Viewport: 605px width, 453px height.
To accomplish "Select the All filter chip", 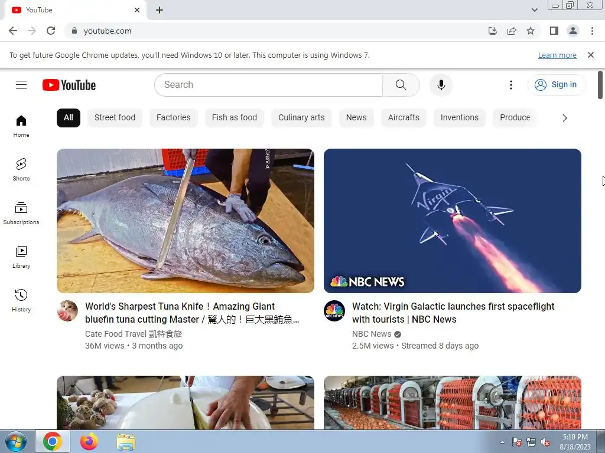I will (x=69, y=118).
